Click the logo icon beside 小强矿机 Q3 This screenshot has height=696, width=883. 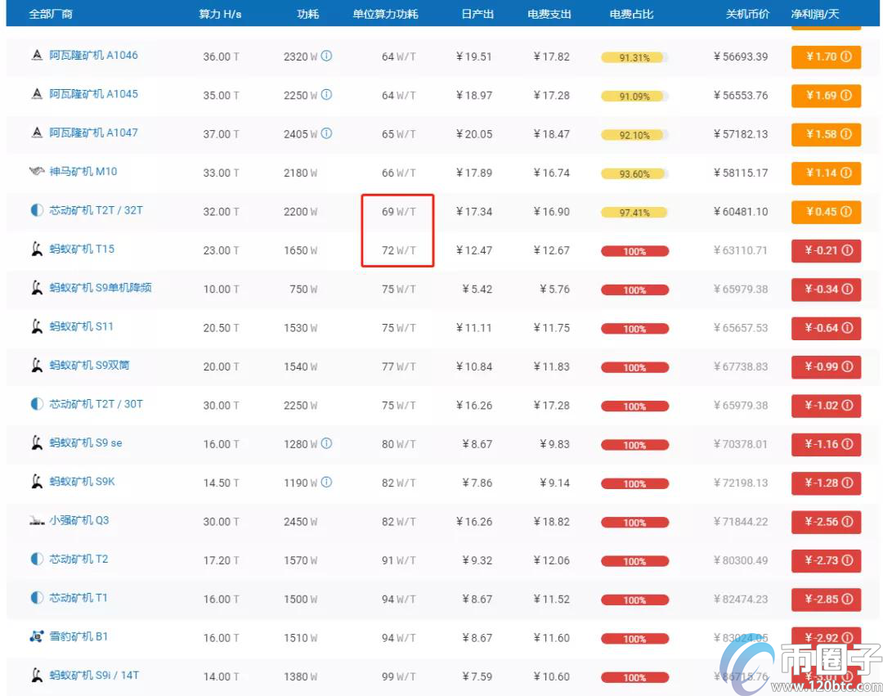(x=37, y=521)
